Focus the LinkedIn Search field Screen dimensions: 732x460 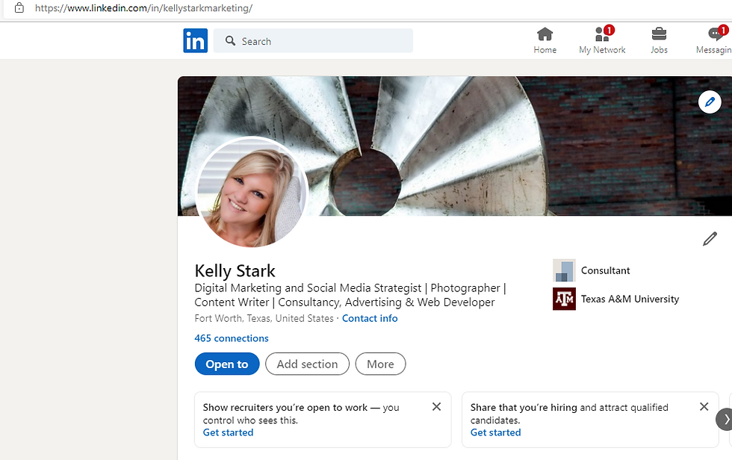tap(313, 41)
